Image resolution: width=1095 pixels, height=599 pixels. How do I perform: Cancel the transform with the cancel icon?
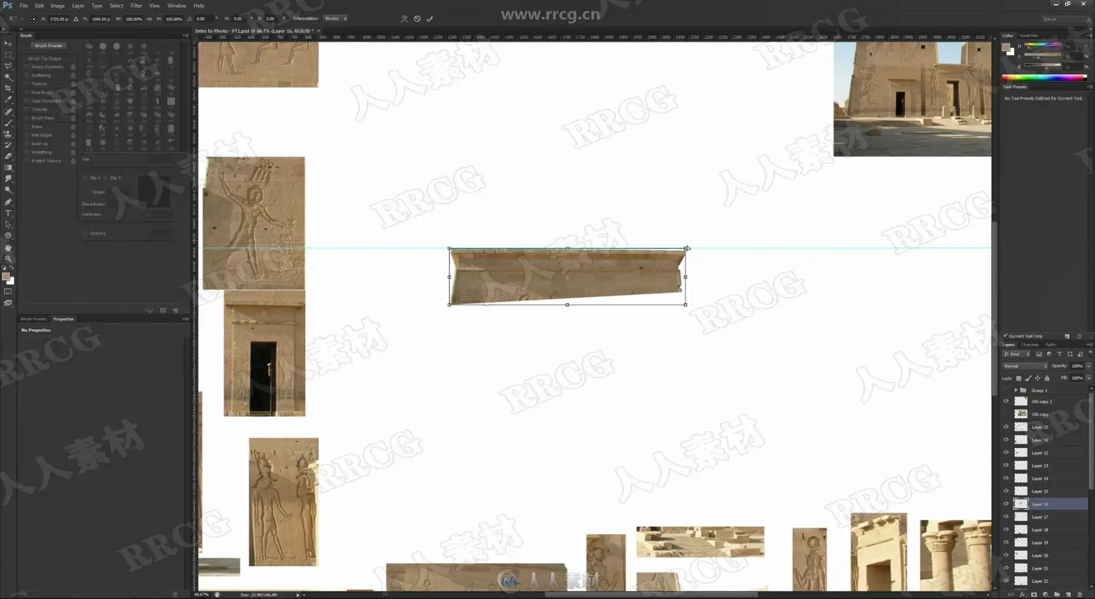(x=417, y=19)
